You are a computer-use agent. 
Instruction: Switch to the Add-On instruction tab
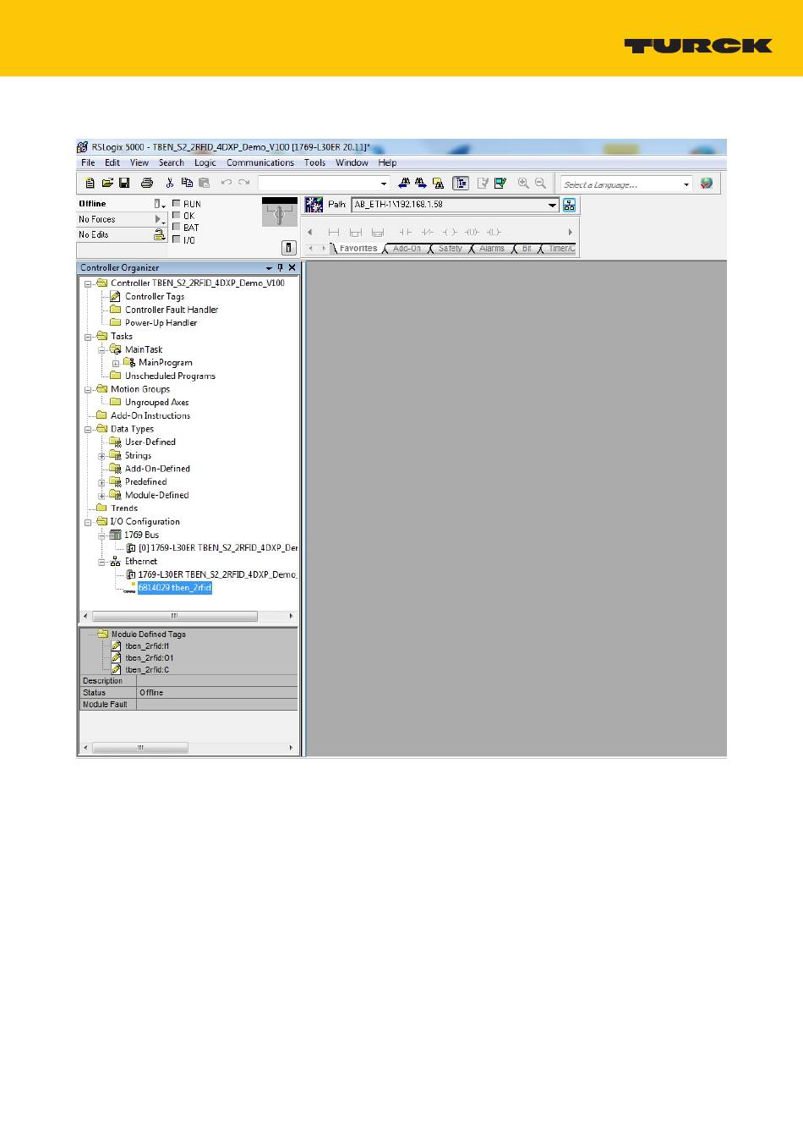coord(407,249)
